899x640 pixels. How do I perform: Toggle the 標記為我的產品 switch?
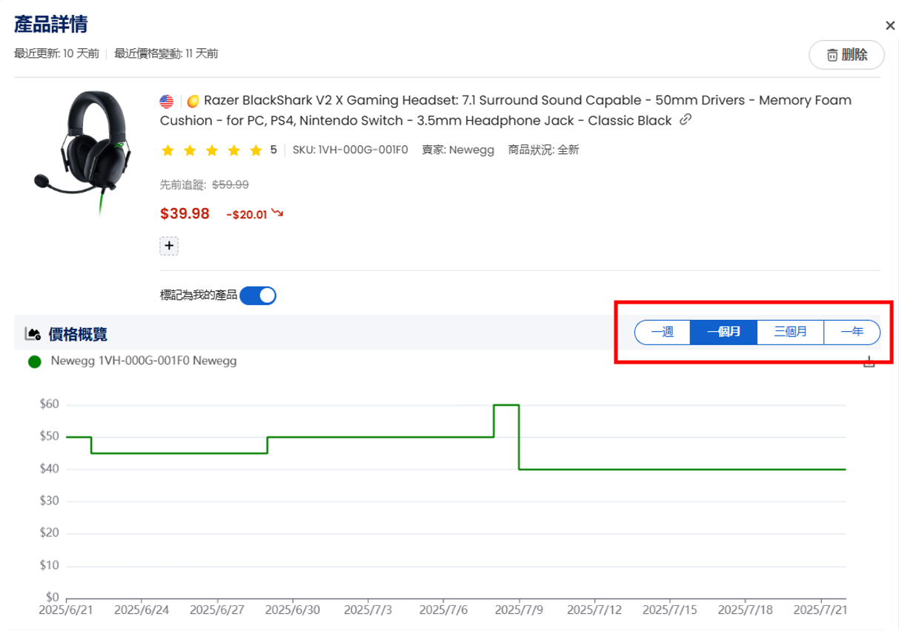click(258, 296)
